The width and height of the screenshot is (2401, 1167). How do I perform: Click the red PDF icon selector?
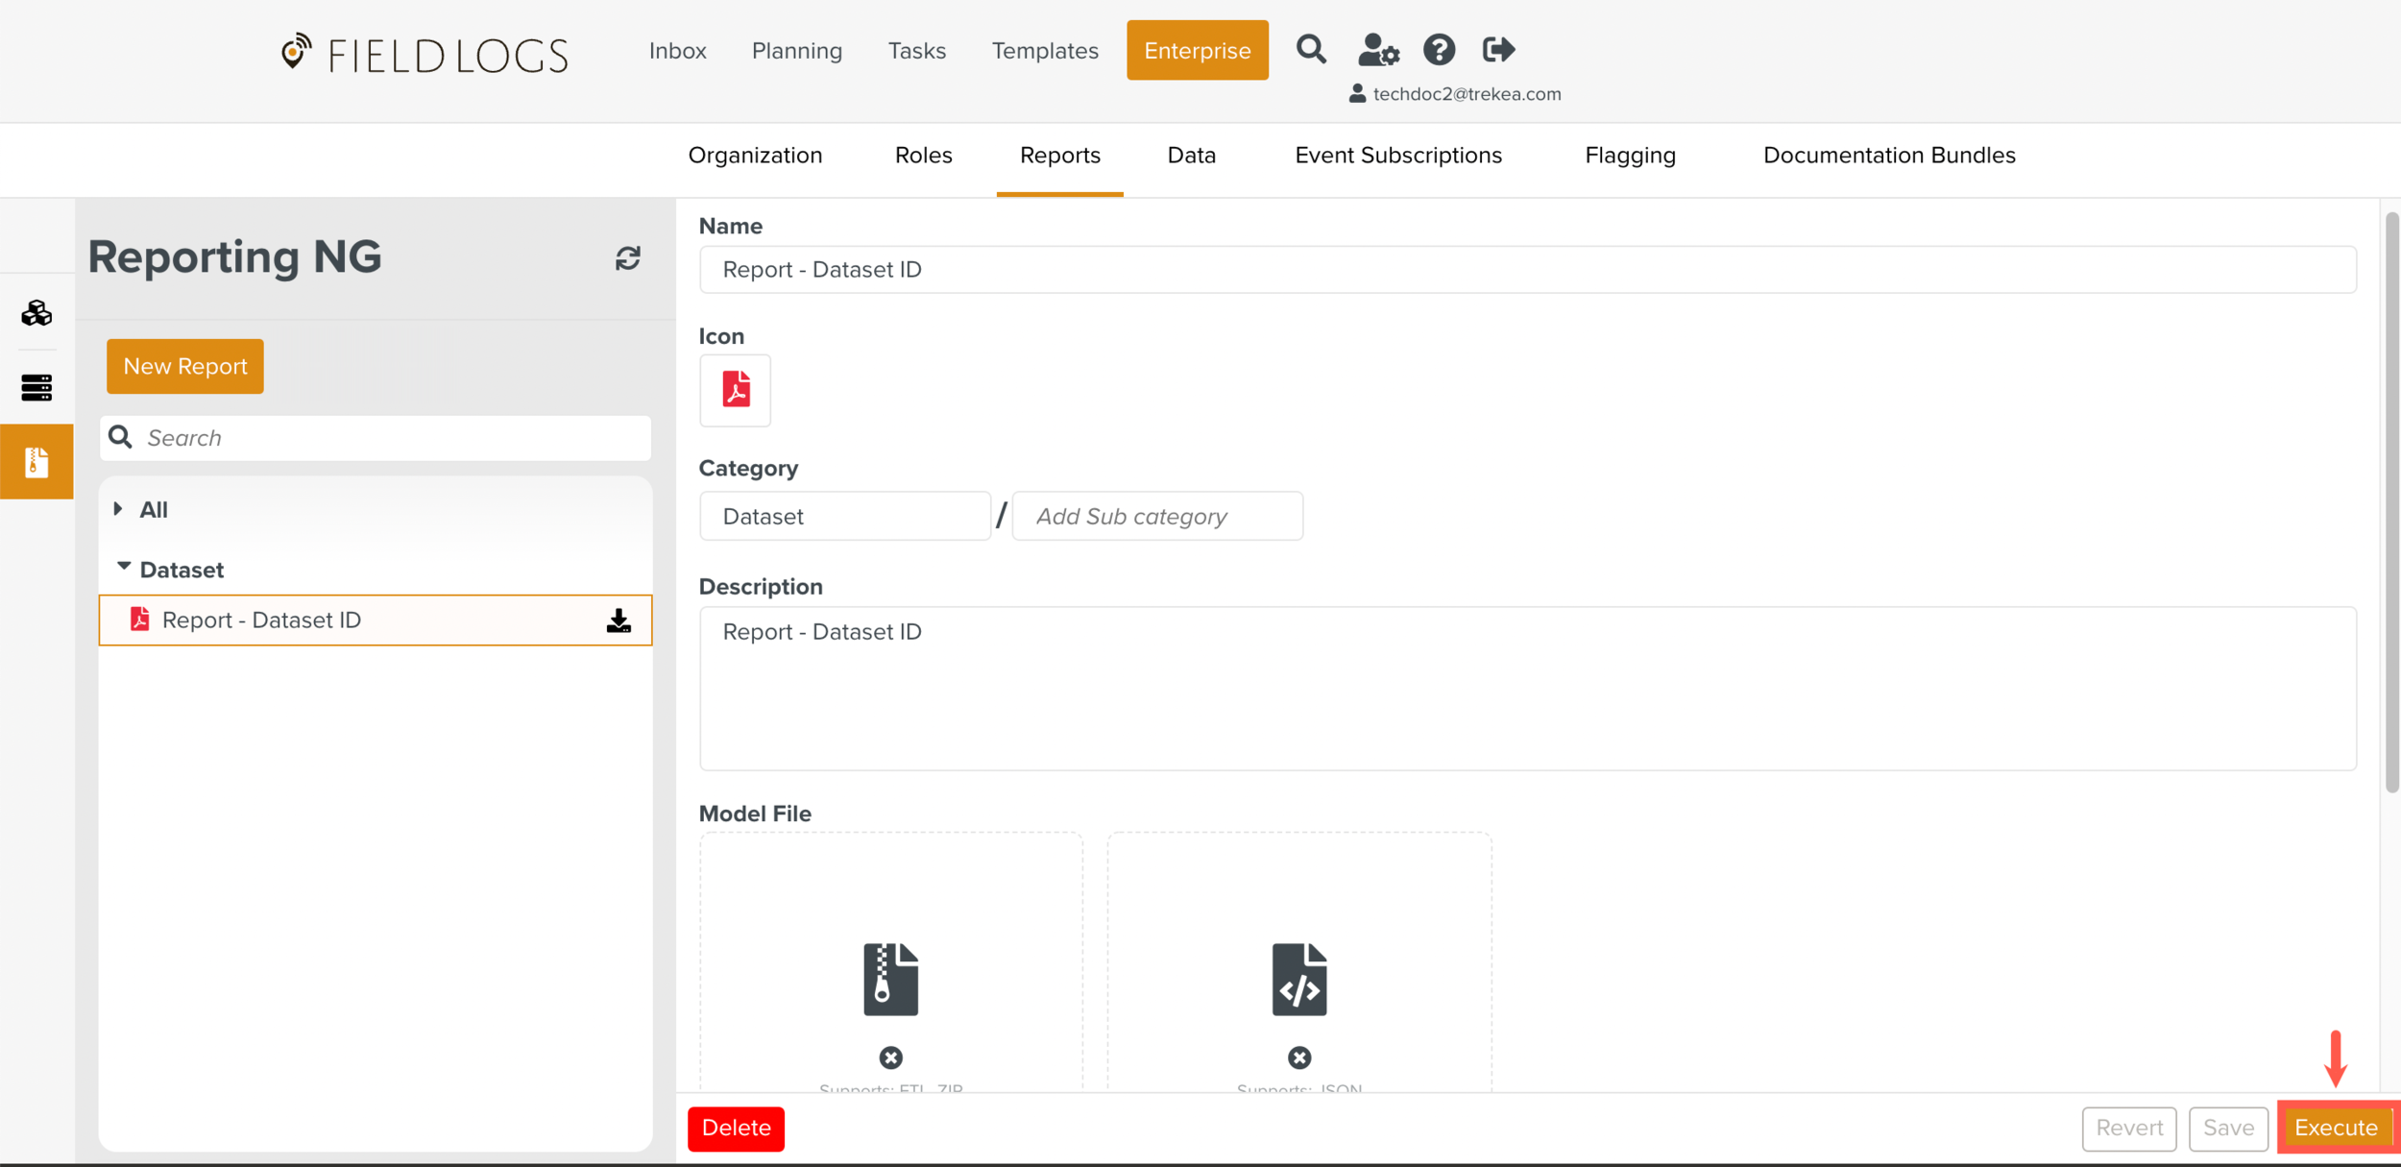click(x=736, y=390)
